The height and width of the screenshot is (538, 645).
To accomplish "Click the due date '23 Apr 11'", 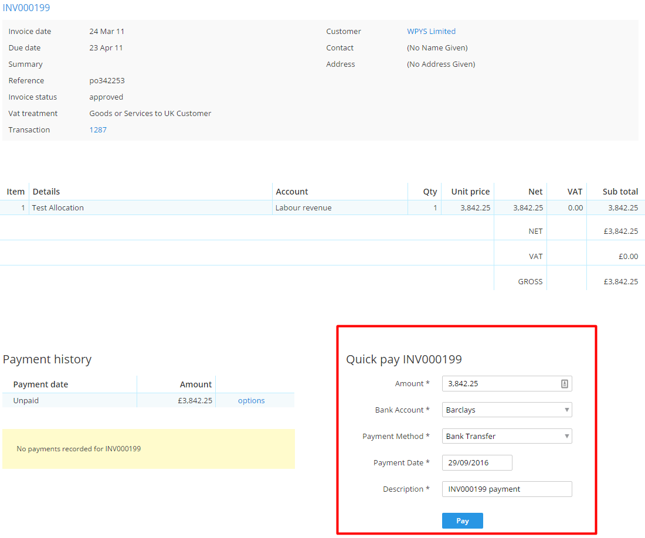I will (x=106, y=47).
